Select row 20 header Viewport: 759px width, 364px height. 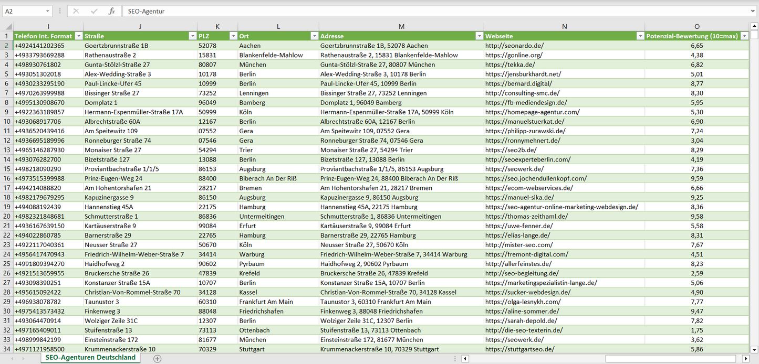[7, 217]
